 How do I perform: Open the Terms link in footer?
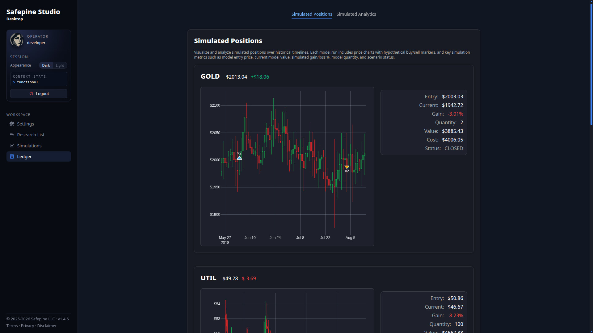(12, 326)
